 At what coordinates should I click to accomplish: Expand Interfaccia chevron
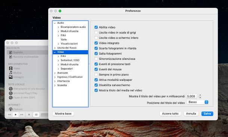coord(55,81)
